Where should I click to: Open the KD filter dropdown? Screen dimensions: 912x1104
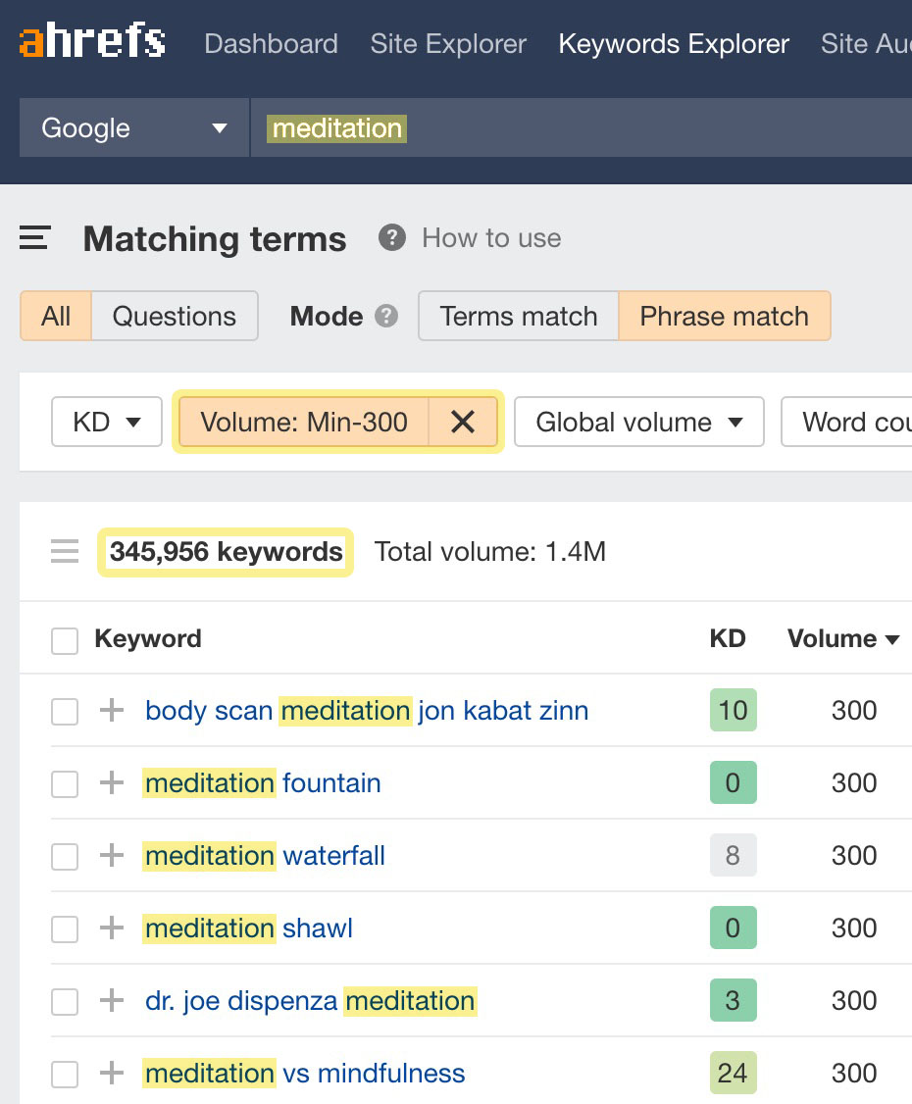coord(107,423)
